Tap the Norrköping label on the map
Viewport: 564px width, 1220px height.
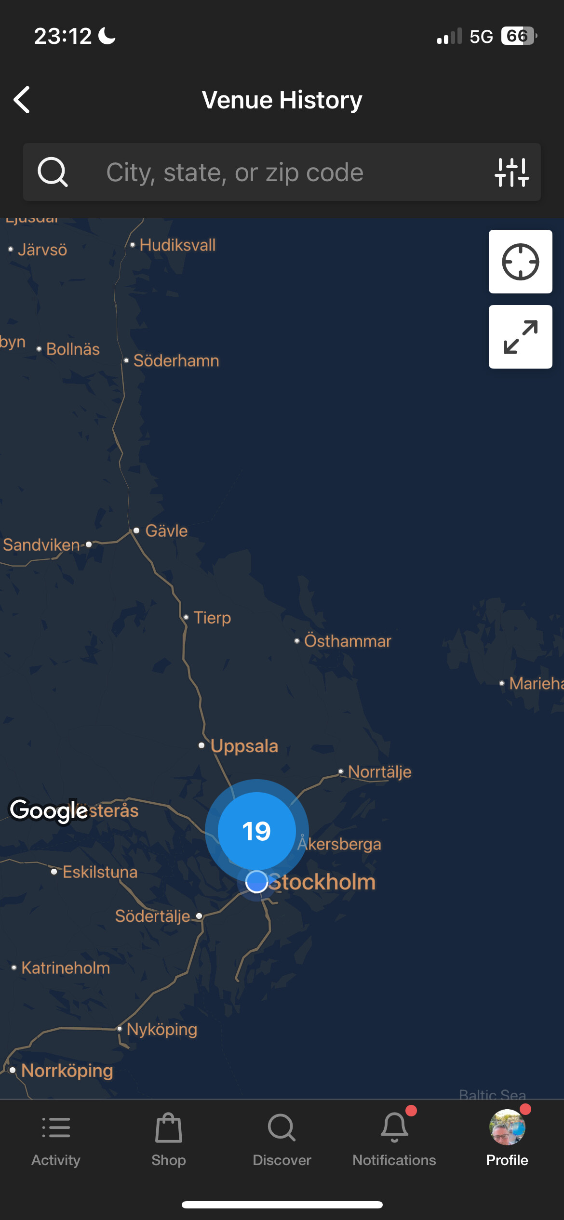(67, 1071)
